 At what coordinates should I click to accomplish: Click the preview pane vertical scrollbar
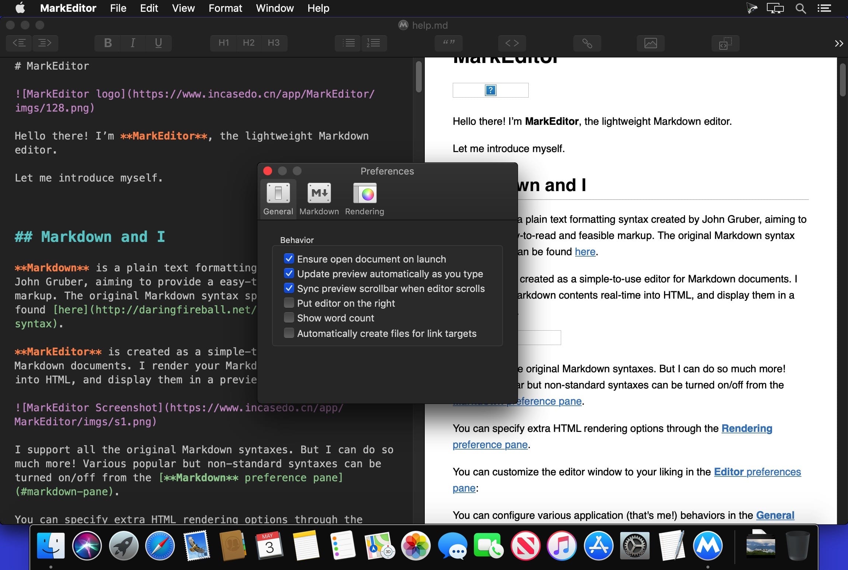pos(843,80)
